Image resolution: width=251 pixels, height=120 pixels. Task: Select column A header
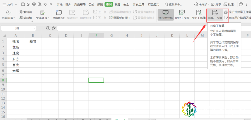click(x=16, y=36)
